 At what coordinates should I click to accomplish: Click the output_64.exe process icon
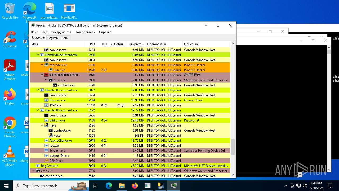(x=46, y=155)
